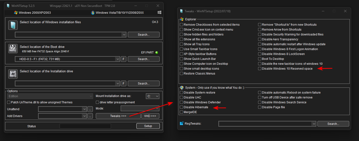This screenshot has height=141, width=359.
Task: Click the Tweaks >>> button
Action: (x=118, y=116)
